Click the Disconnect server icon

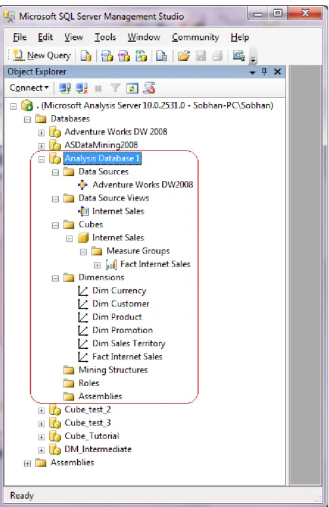(x=81, y=88)
